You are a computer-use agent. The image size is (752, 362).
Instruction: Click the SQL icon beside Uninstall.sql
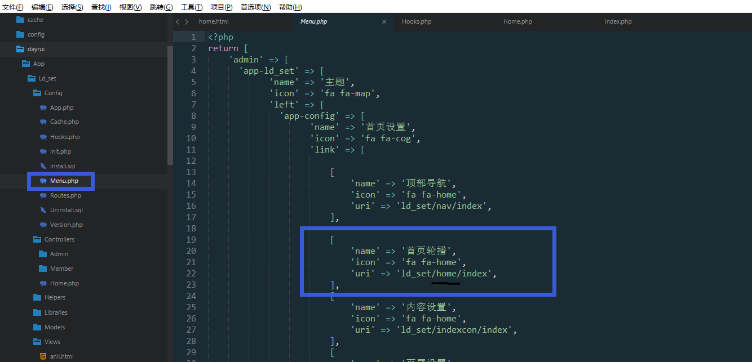(x=43, y=210)
